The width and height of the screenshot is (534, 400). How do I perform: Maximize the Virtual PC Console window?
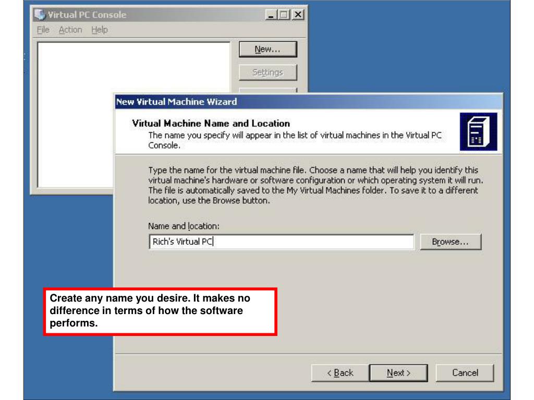click(x=283, y=15)
